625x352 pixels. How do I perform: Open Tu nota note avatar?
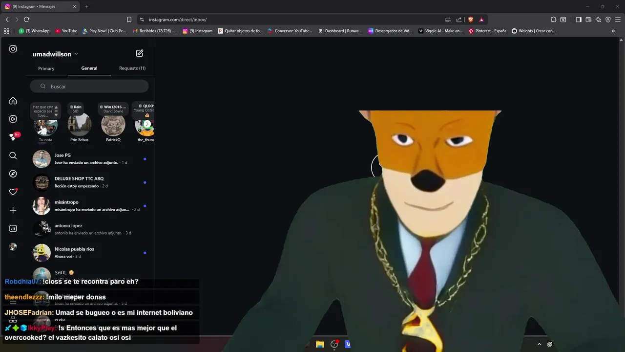45,126
